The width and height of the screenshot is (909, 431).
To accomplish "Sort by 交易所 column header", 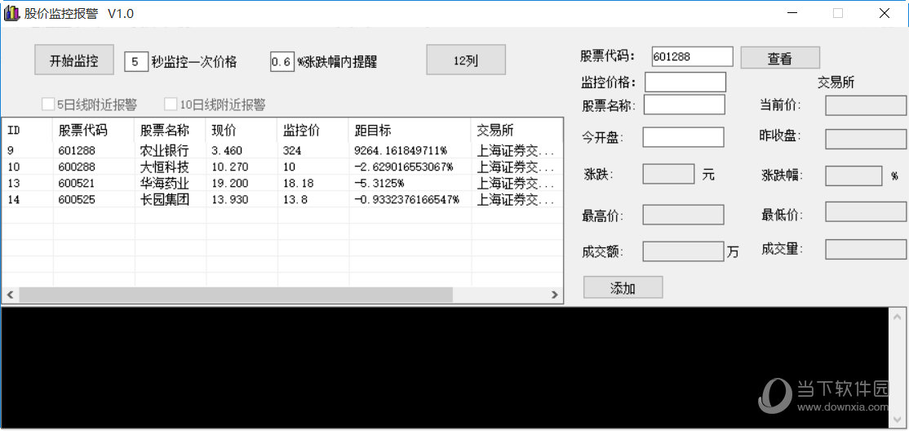I will point(517,130).
